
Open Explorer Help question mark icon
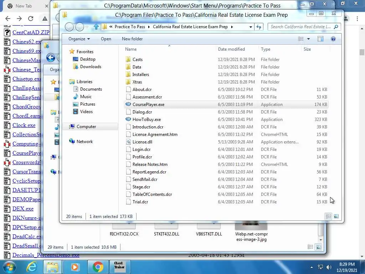333,39
